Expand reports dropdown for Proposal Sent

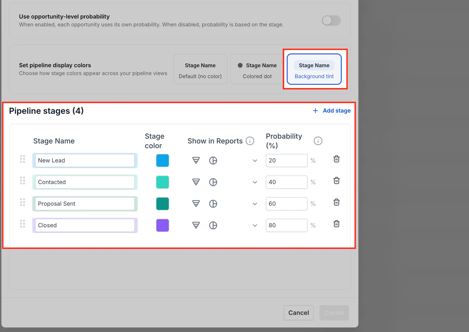[255, 204]
